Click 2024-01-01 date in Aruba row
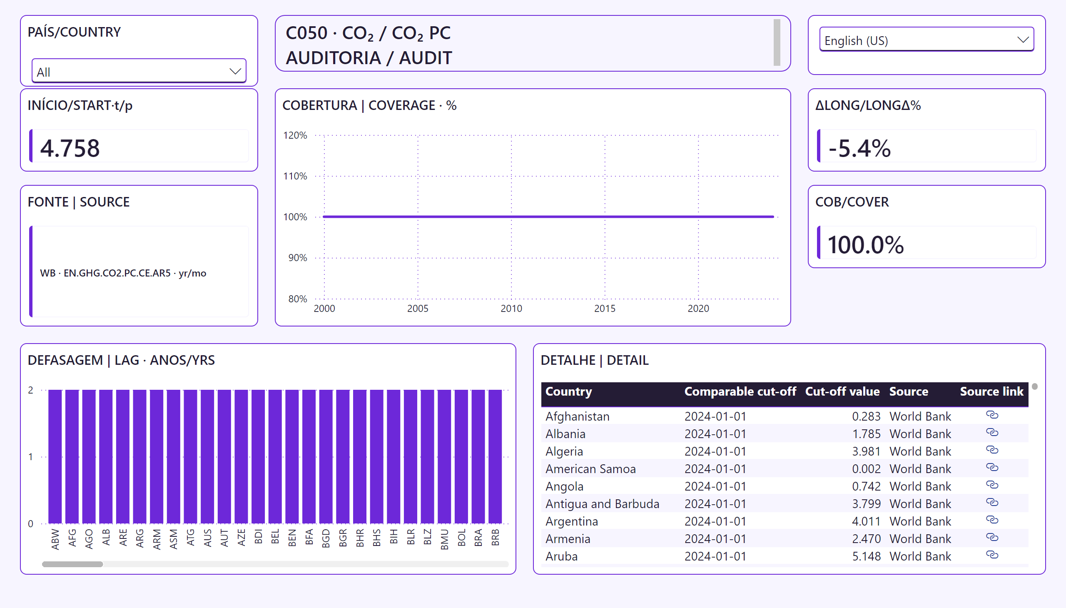The width and height of the screenshot is (1066, 608). pyautogui.click(x=715, y=557)
